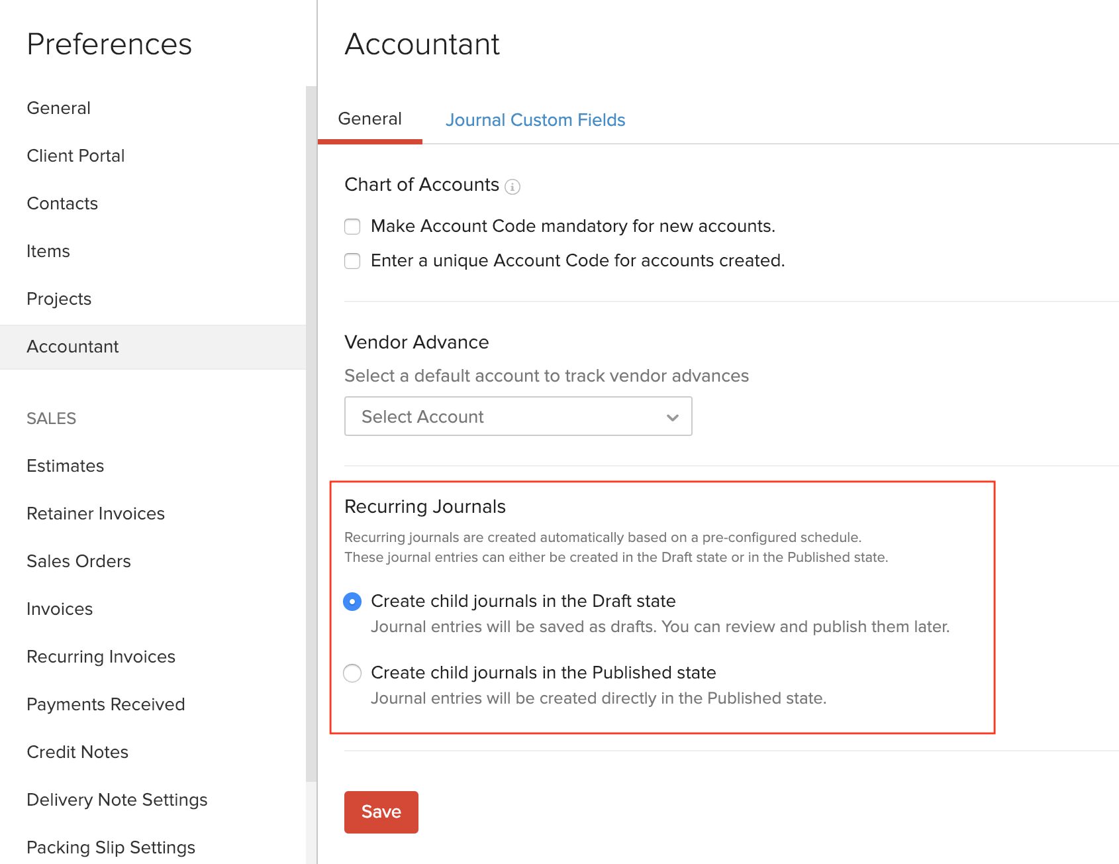Click the sidebar vertical scrollbar
This screenshot has height=864, width=1119.
click(x=311, y=431)
